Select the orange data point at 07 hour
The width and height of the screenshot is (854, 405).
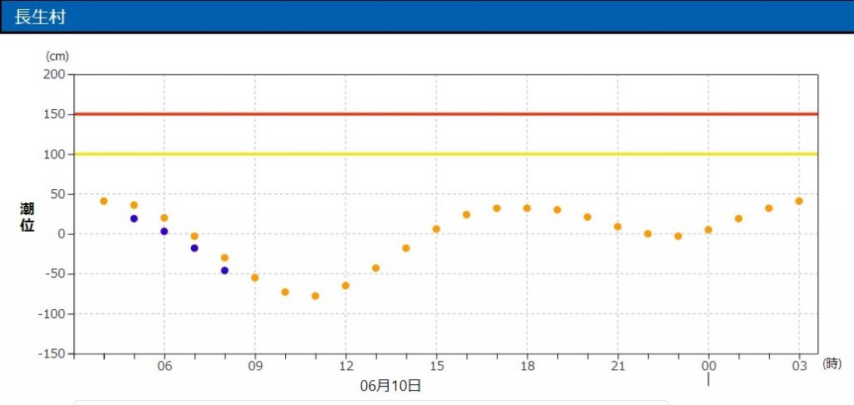(194, 237)
